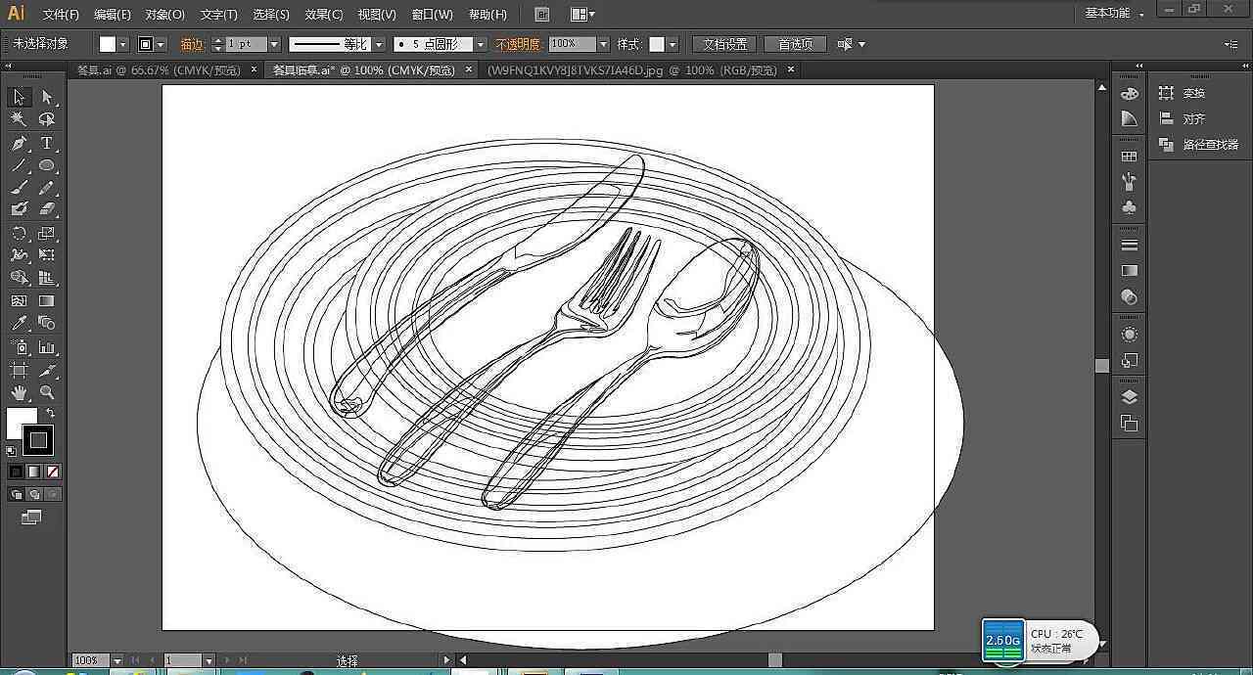Viewport: 1253px width, 675px height.
Task: Select the Ellipse tool
Action: 46,165
